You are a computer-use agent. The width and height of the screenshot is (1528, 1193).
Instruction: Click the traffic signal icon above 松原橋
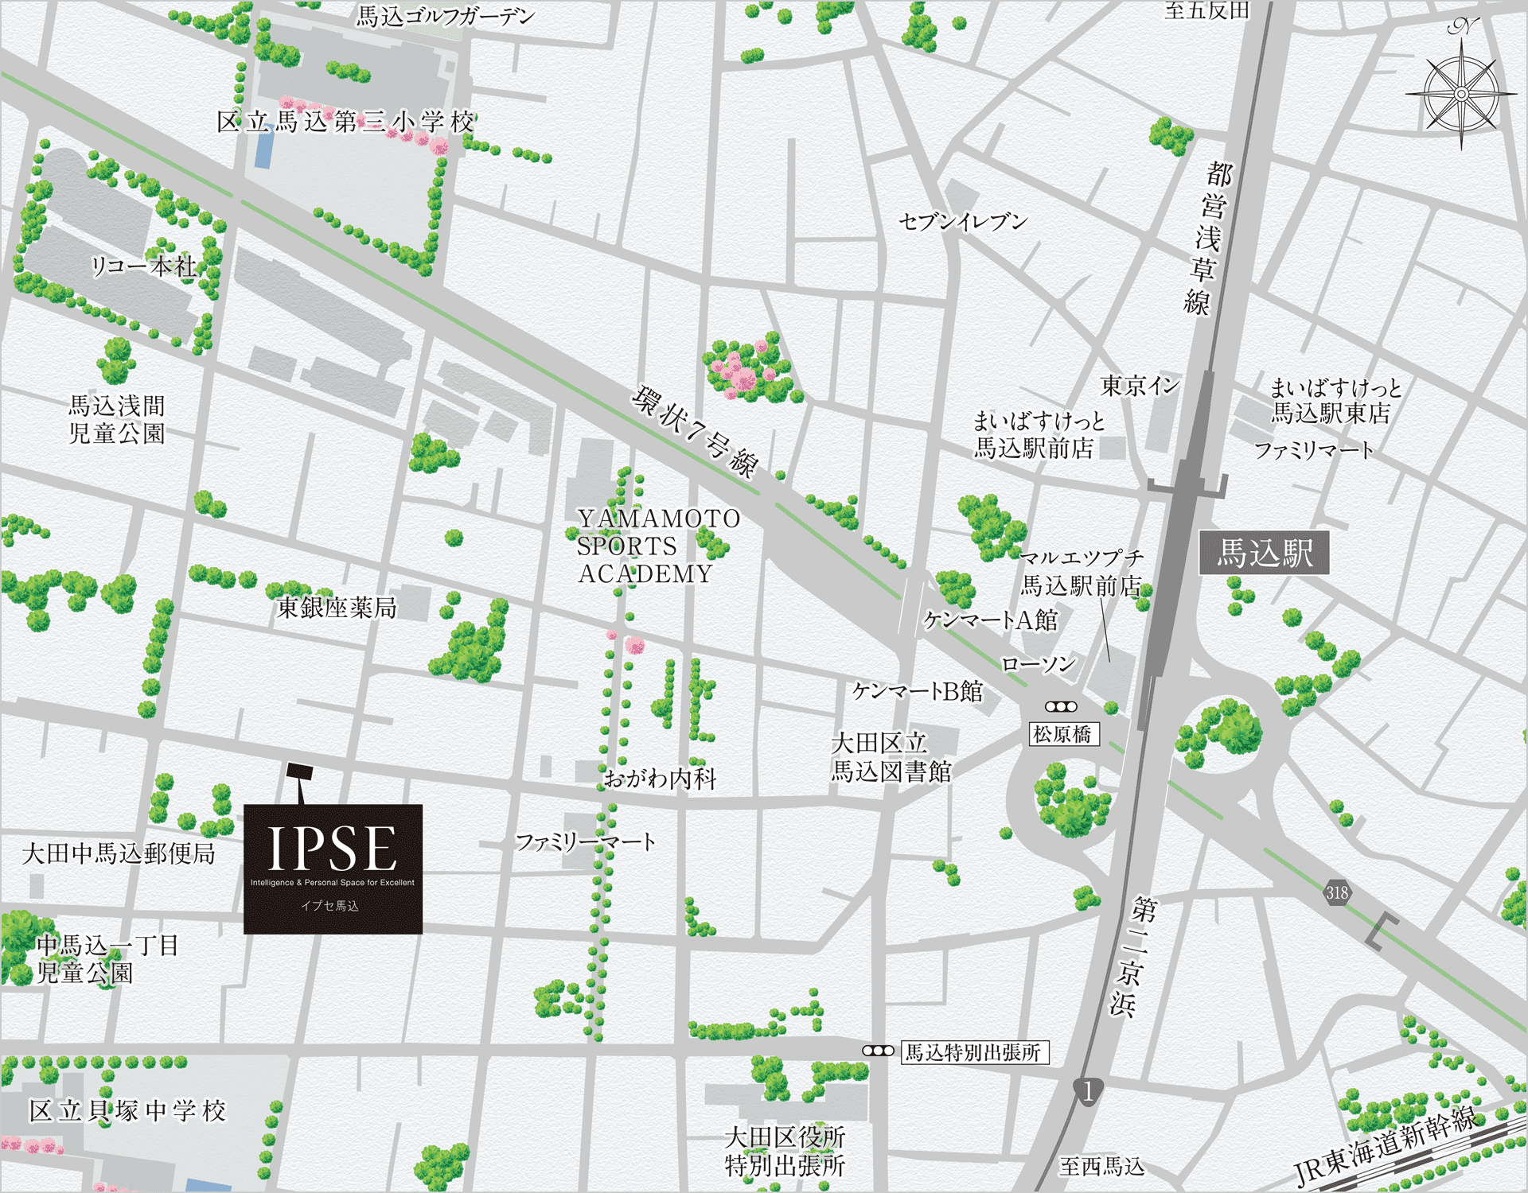pos(1061,706)
